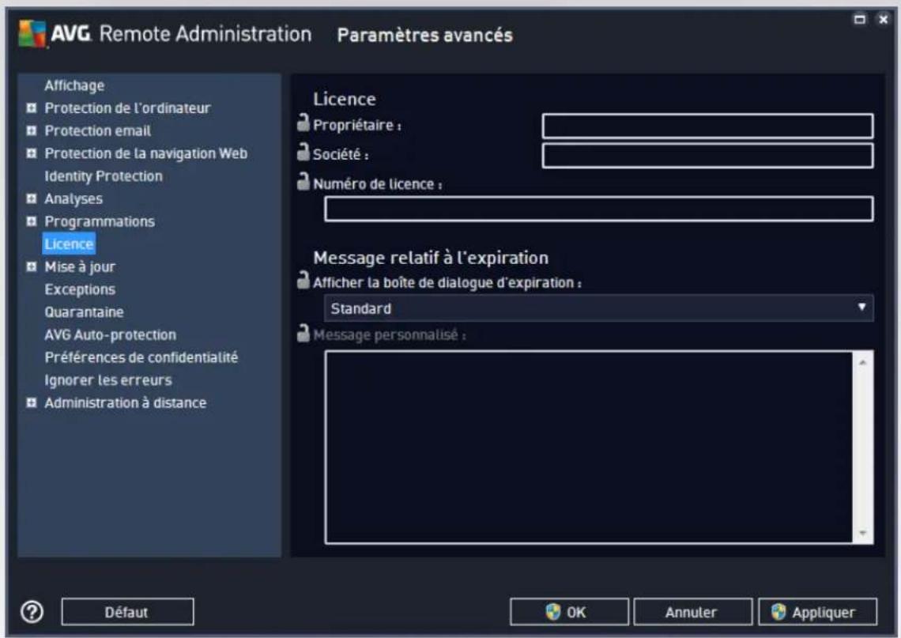
Task: Click the Appliquer button
Action: 817,612
